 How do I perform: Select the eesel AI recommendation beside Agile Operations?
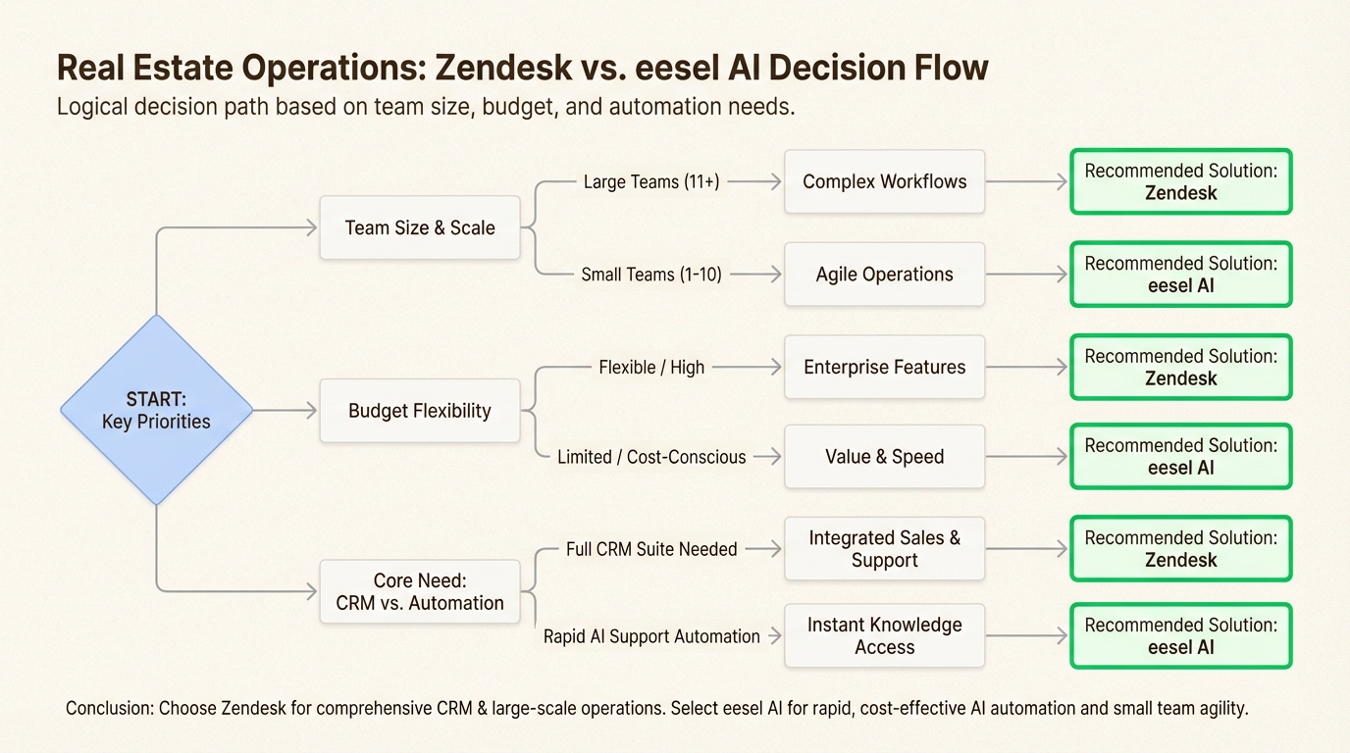pos(1180,275)
